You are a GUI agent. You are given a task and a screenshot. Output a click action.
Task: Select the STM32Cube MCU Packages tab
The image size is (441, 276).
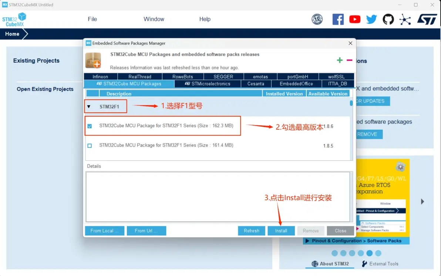129,84
